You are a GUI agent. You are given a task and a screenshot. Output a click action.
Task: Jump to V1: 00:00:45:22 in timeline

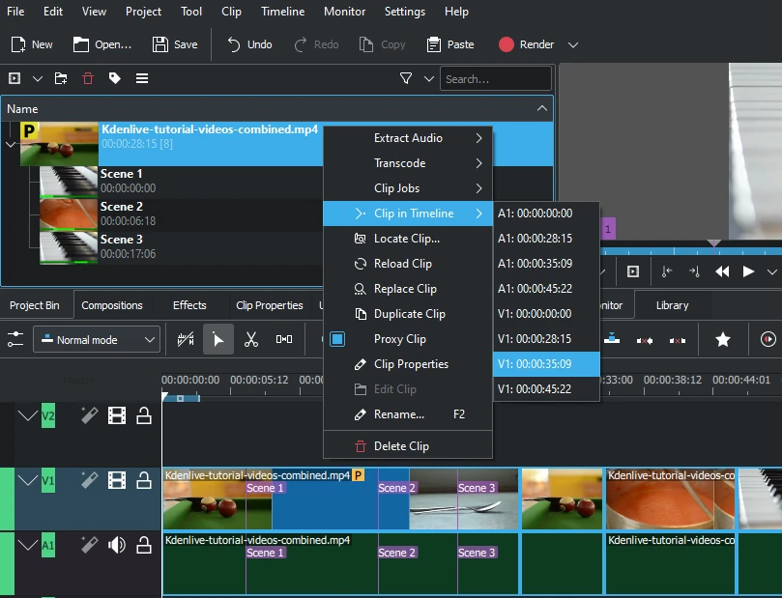[546, 389]
